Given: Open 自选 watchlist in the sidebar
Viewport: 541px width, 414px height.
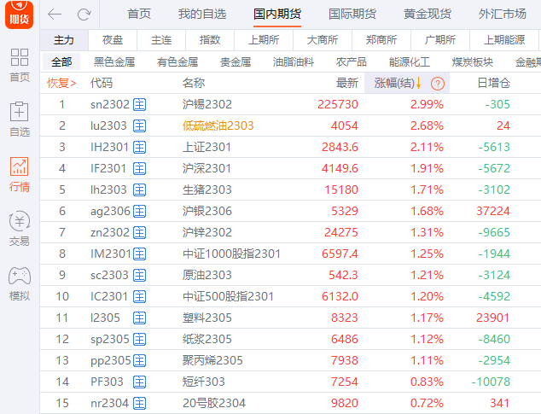Looking at the screenshot, I should 19,120.
